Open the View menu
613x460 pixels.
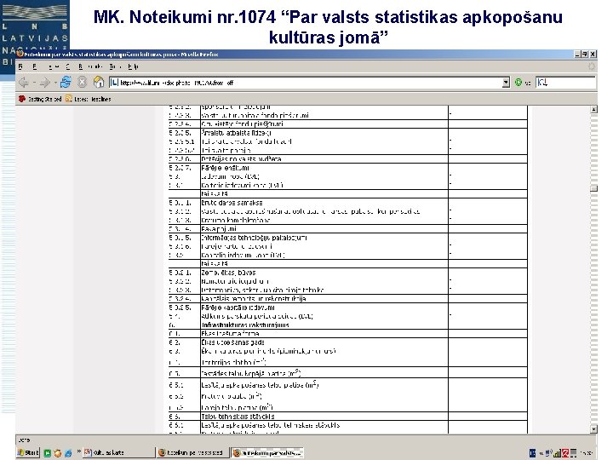[54, 67]
